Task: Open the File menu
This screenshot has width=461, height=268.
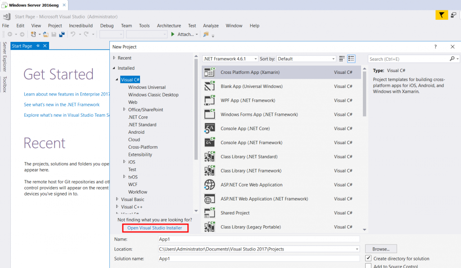Action: click(x=5, y=26)
